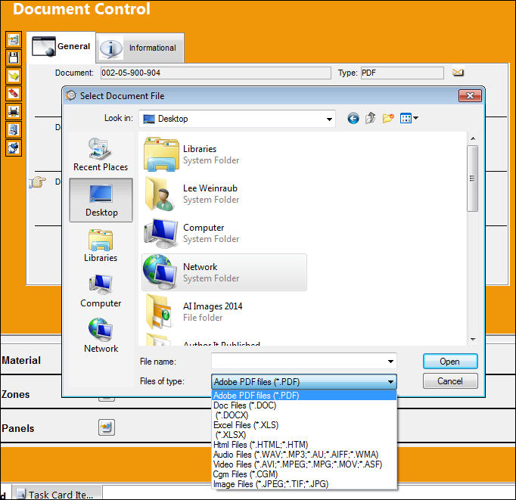
Task: Select Network in places bar
Action: [x=101, y=336]
